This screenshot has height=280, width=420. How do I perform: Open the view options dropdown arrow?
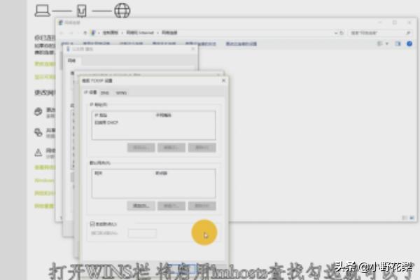(x=387, y=43)
